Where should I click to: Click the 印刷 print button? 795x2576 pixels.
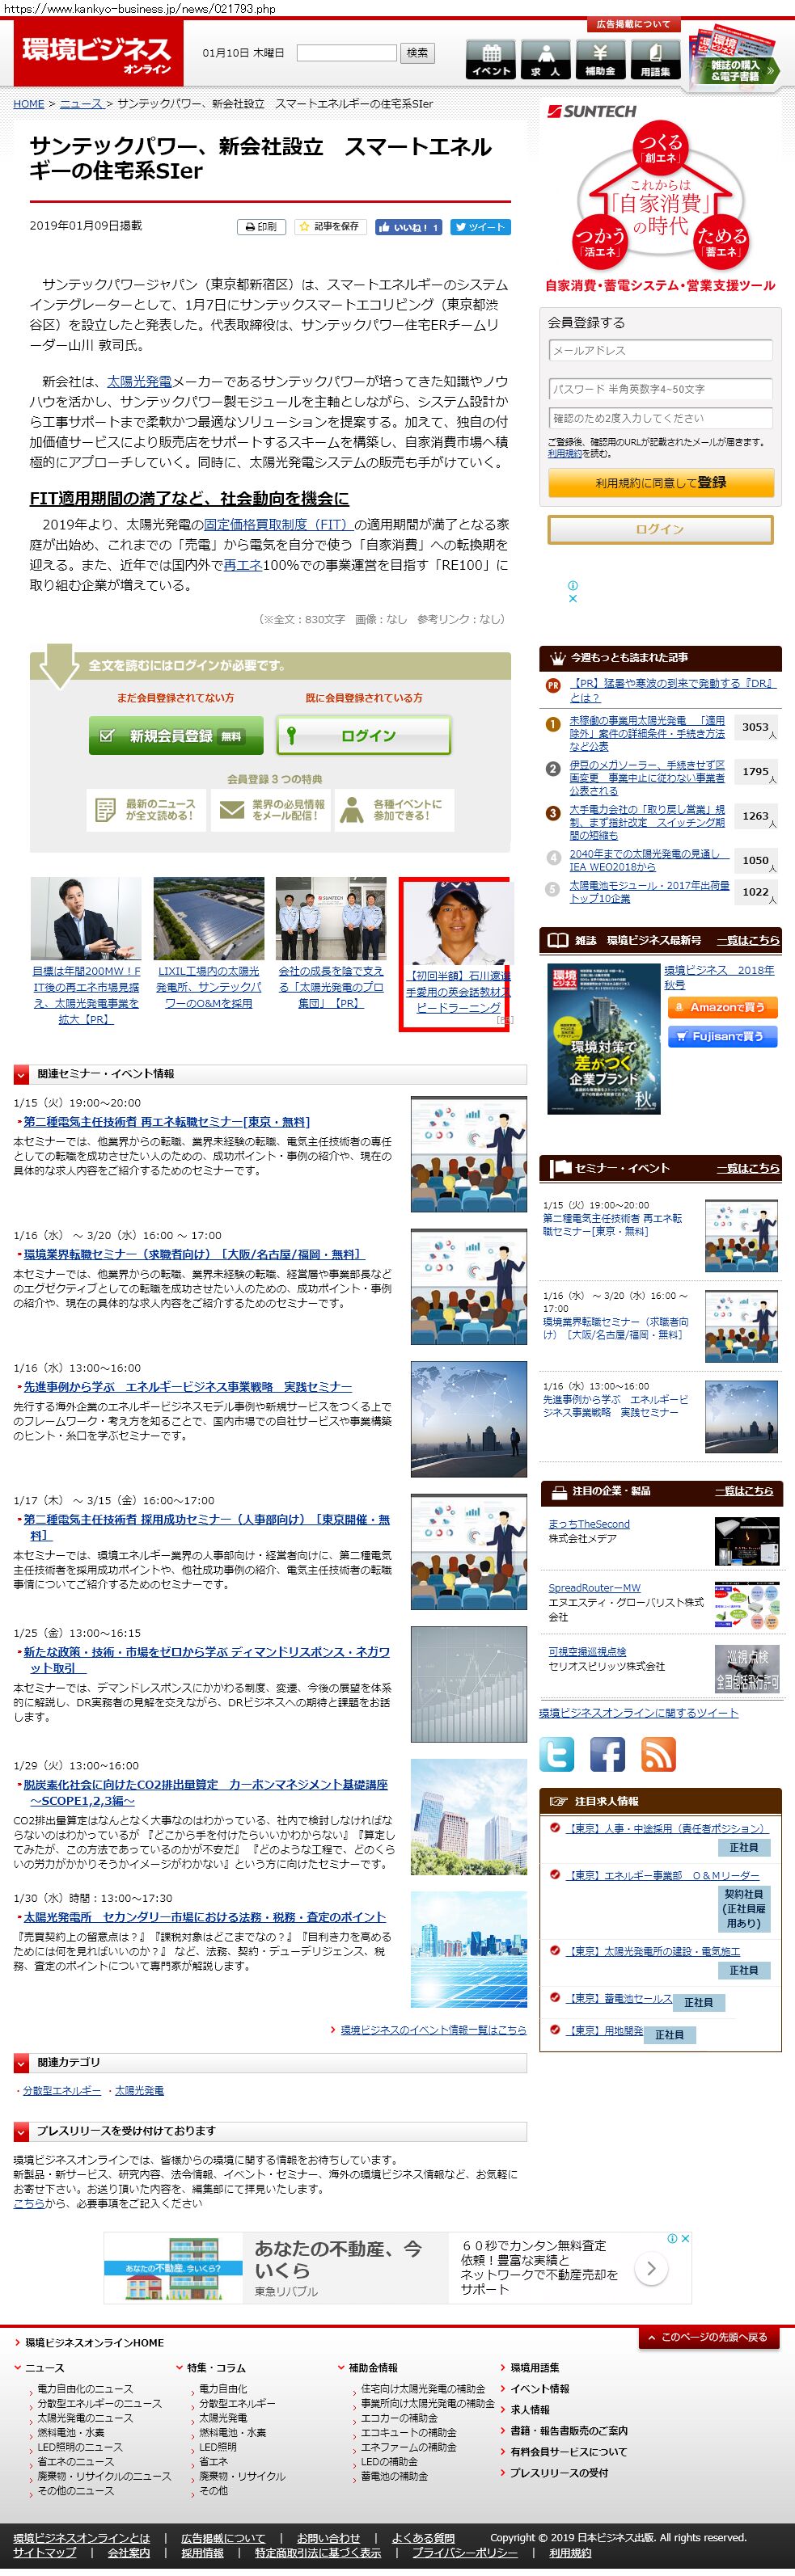coord(262,227)
